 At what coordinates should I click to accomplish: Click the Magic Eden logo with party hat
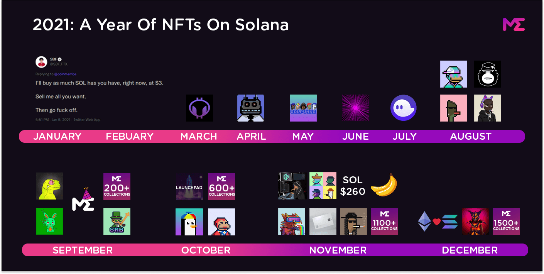tap(83, 200)
